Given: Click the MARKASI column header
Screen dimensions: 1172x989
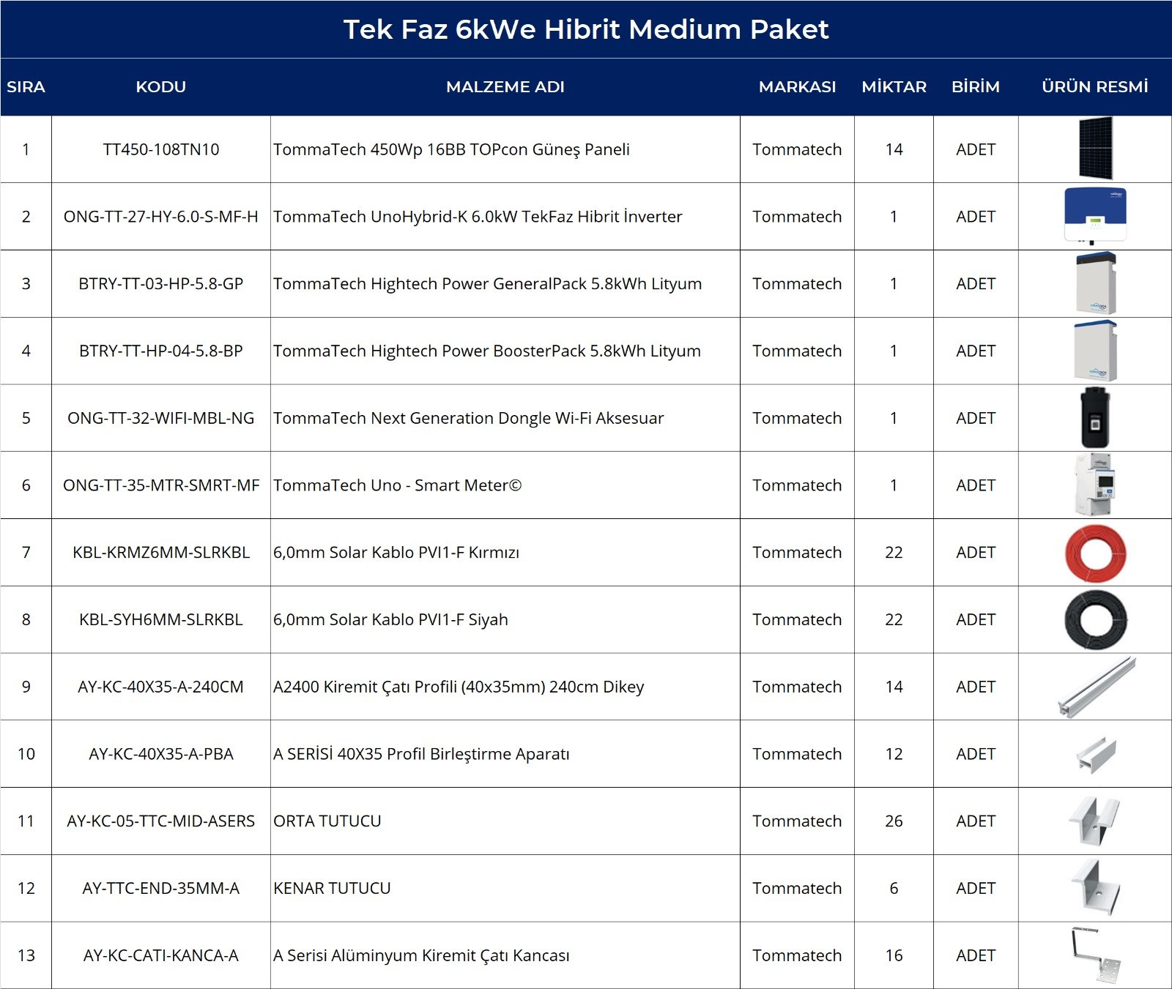Looking at the screenshot, I should 797,86.
